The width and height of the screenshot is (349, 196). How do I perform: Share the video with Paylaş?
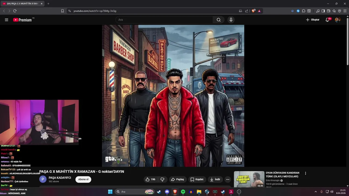pyautogui.click(x=177, y=179)
